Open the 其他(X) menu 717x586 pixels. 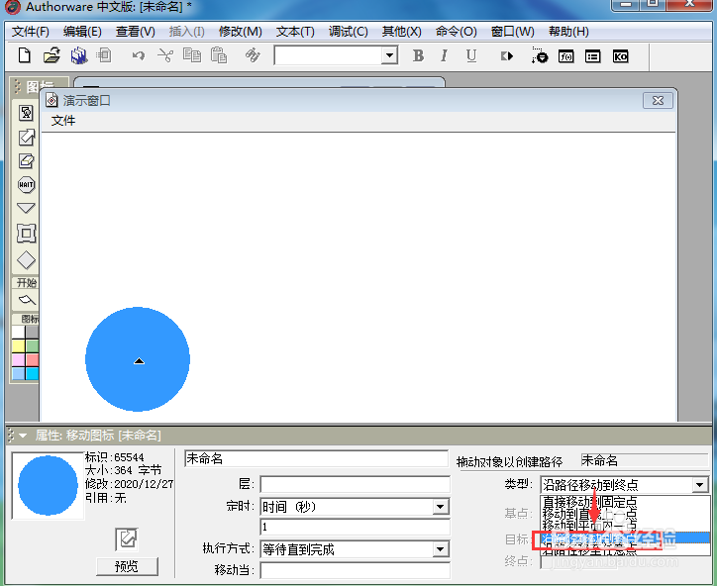(x=401, y=32)
